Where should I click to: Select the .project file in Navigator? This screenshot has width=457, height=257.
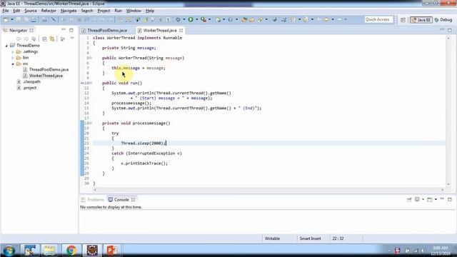(29, 88)
